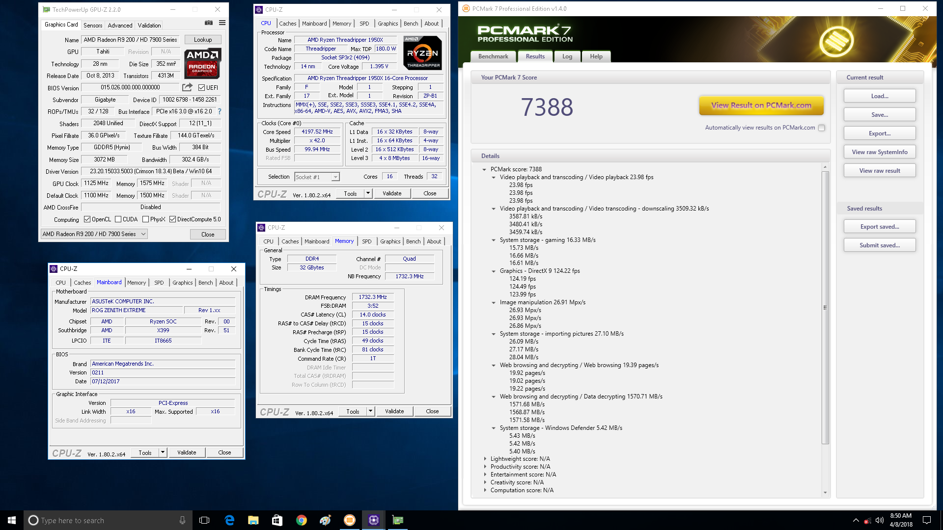Click the Details list vertical scrollbar
Image resolution: width=943 pixels, height=530 pixels.
pyautogui.click(x=825, y=308)
